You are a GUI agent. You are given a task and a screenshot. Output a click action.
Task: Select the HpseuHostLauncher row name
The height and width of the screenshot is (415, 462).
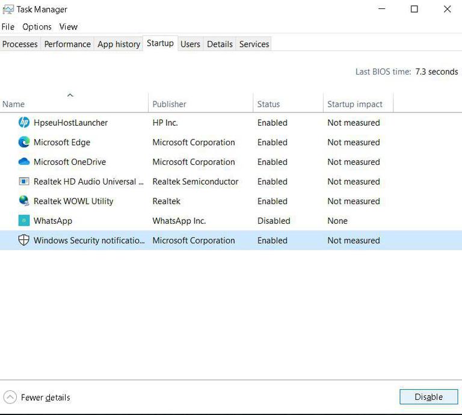click(x=71, y=123)
